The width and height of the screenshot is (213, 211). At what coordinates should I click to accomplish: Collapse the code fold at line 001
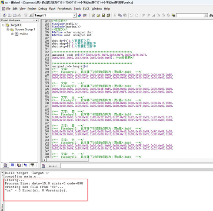[50, 21]
